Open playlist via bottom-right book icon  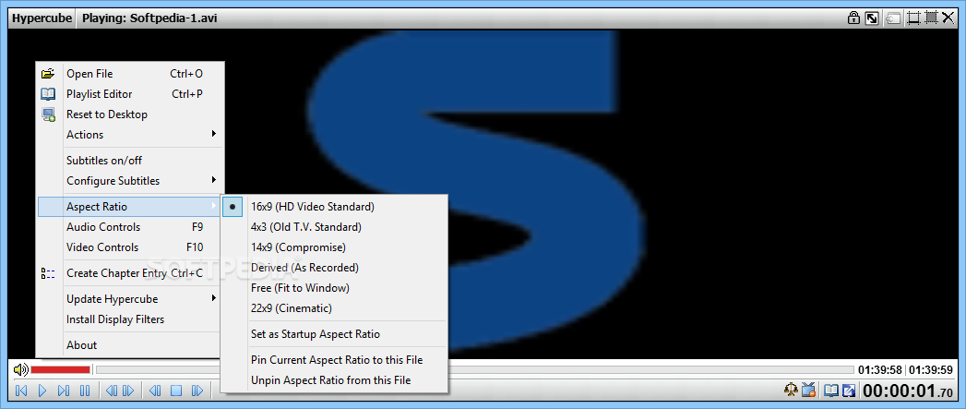point(831,390)
